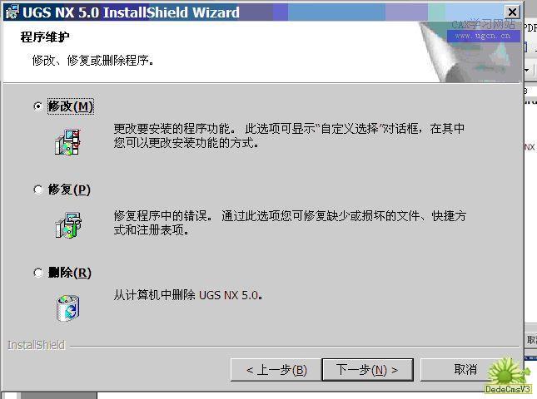
Task: Click the 程序维护 header title
Action: coord(45,37)
